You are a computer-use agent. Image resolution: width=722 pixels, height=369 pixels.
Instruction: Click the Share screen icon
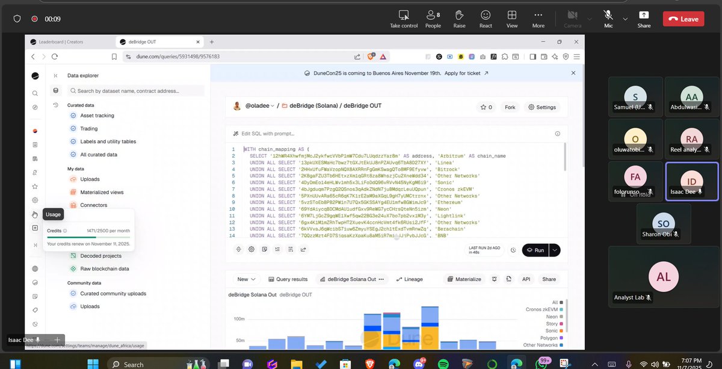[x=644, y=14]
